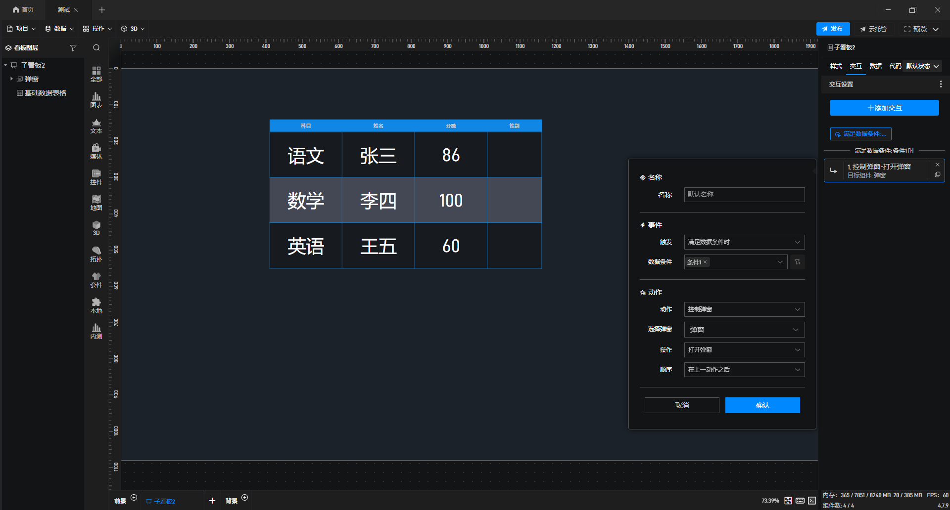Open the 地图 map components category
Image resolution: width=950 pixels, height=510 pixels.
pos(96,203)
